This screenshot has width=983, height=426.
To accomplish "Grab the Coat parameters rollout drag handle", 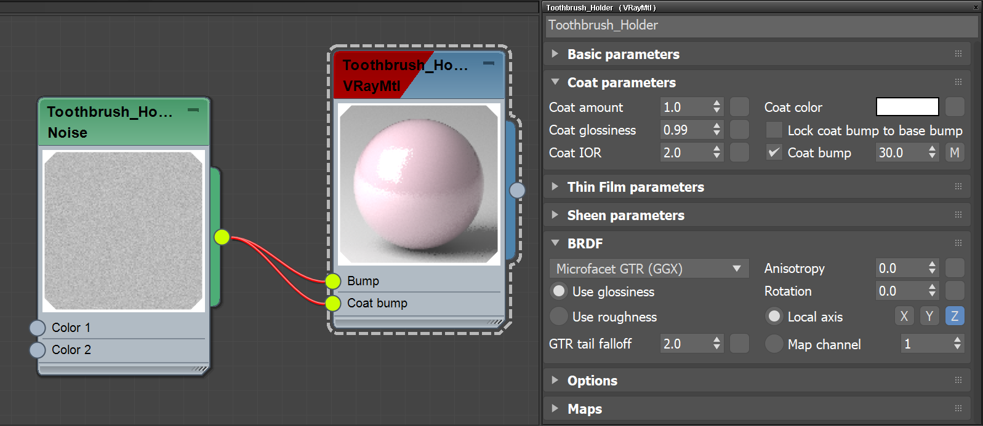I will (x=958, y=82).
